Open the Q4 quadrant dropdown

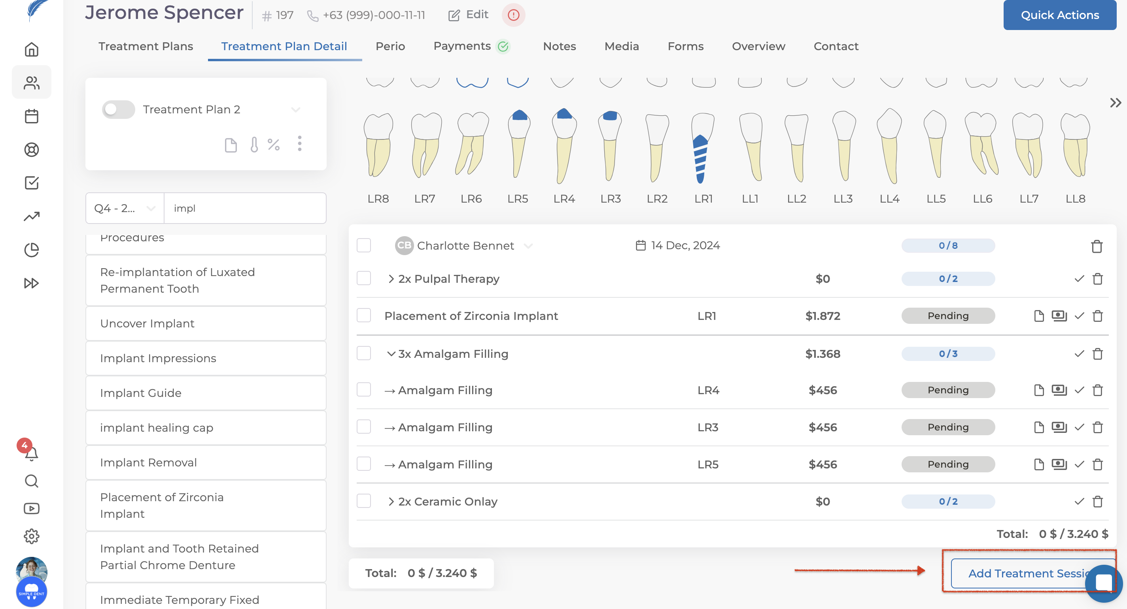tap(125, 209)
